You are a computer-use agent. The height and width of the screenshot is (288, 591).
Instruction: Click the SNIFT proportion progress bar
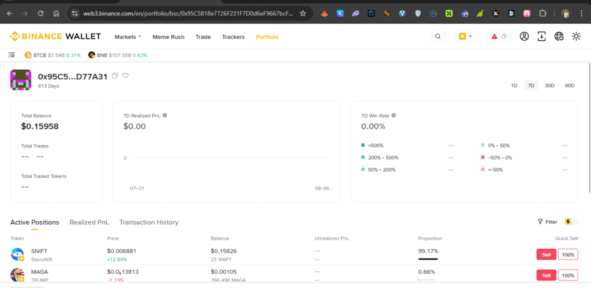(x=428, y=259)
